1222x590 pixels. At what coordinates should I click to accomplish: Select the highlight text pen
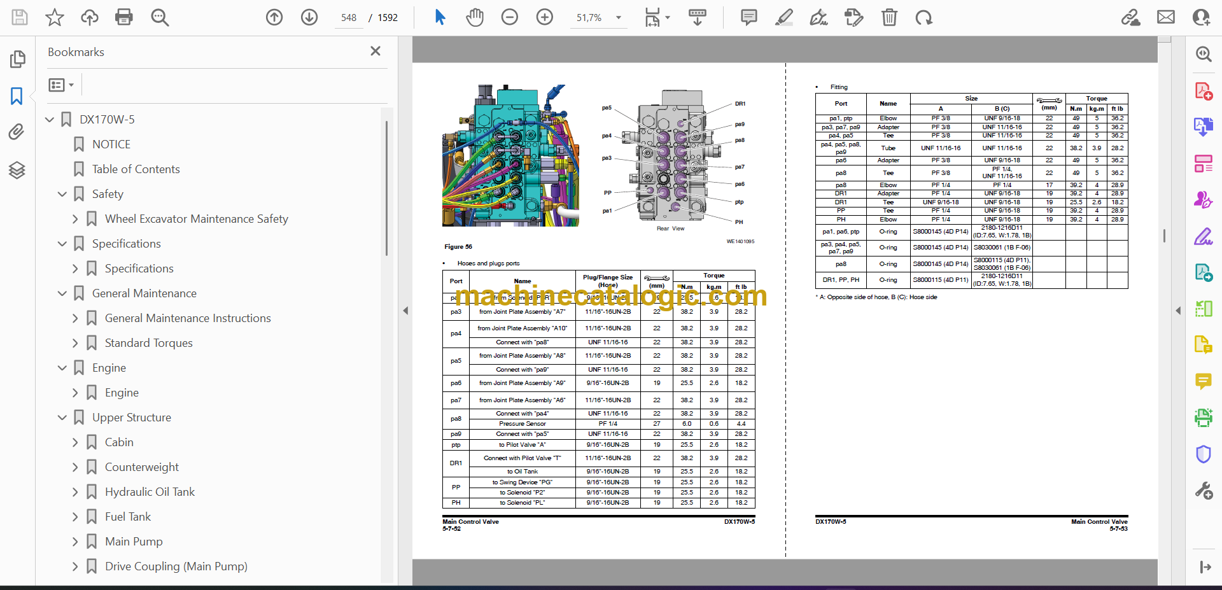click(x=784, y=17)
